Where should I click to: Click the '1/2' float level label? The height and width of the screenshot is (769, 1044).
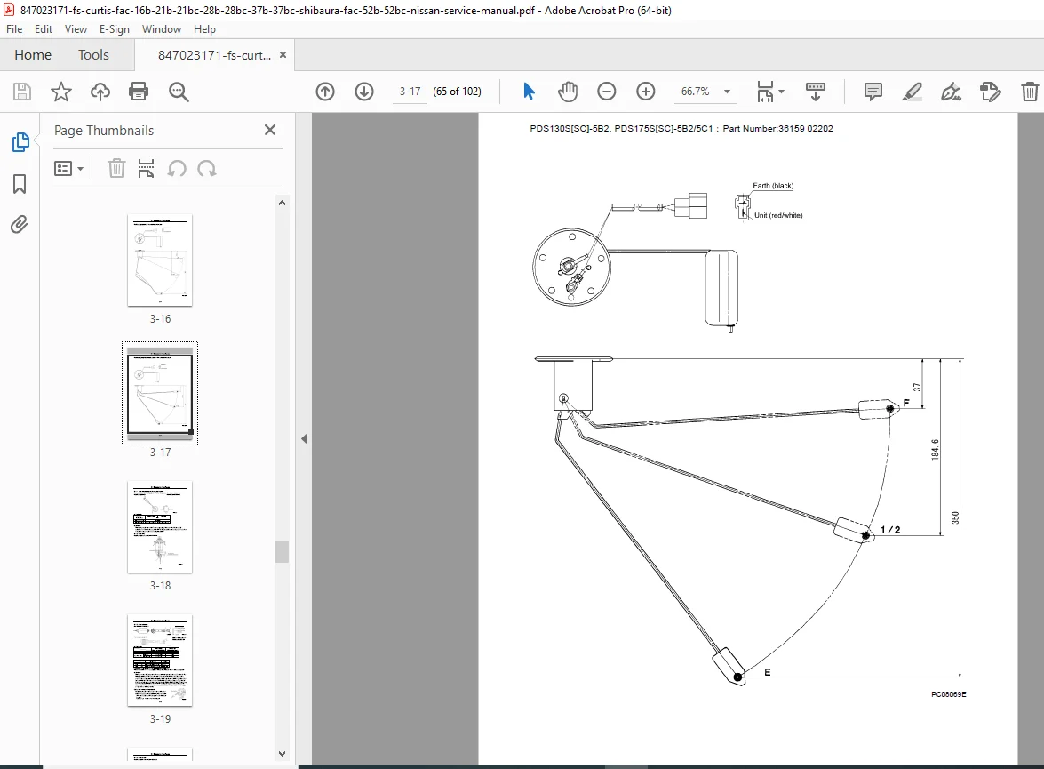pos(890,530)
